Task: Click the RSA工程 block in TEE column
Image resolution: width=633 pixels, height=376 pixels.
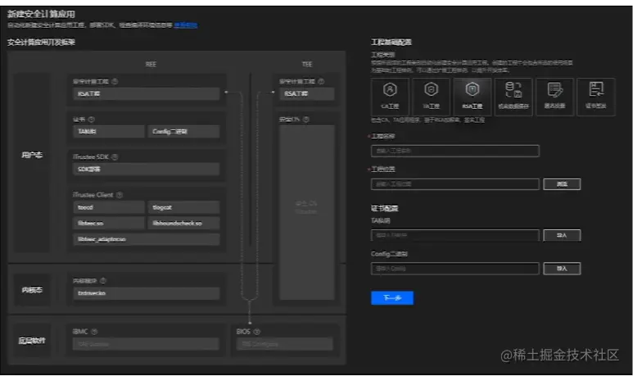Action: pos(307,93)
